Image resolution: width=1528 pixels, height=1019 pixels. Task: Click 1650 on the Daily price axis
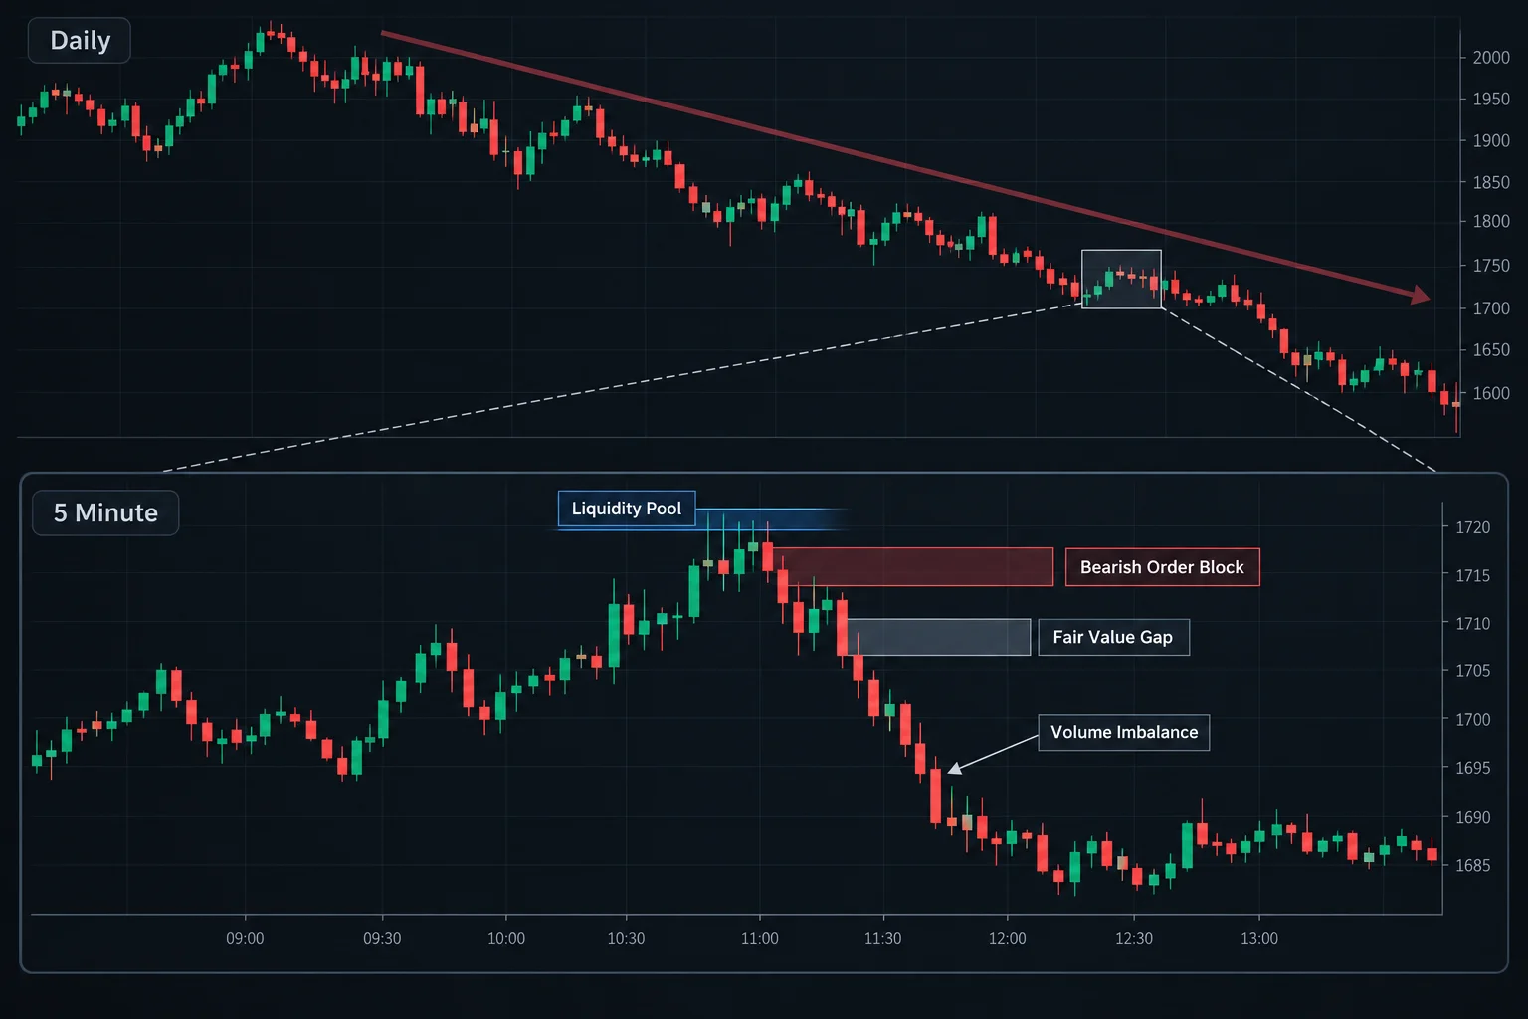click(1491, 350)
